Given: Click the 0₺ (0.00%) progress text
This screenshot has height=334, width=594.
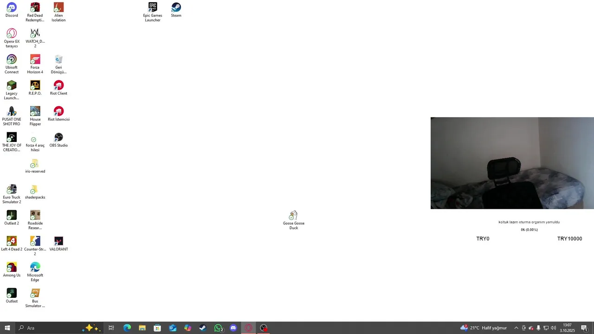Looking at the screenshot, I should pos(529,230).
